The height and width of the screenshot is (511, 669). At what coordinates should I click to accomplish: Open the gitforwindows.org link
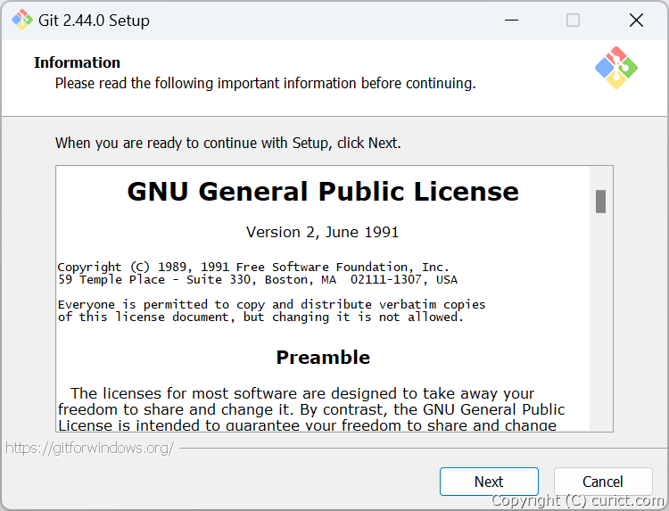[x=89, y=448]
